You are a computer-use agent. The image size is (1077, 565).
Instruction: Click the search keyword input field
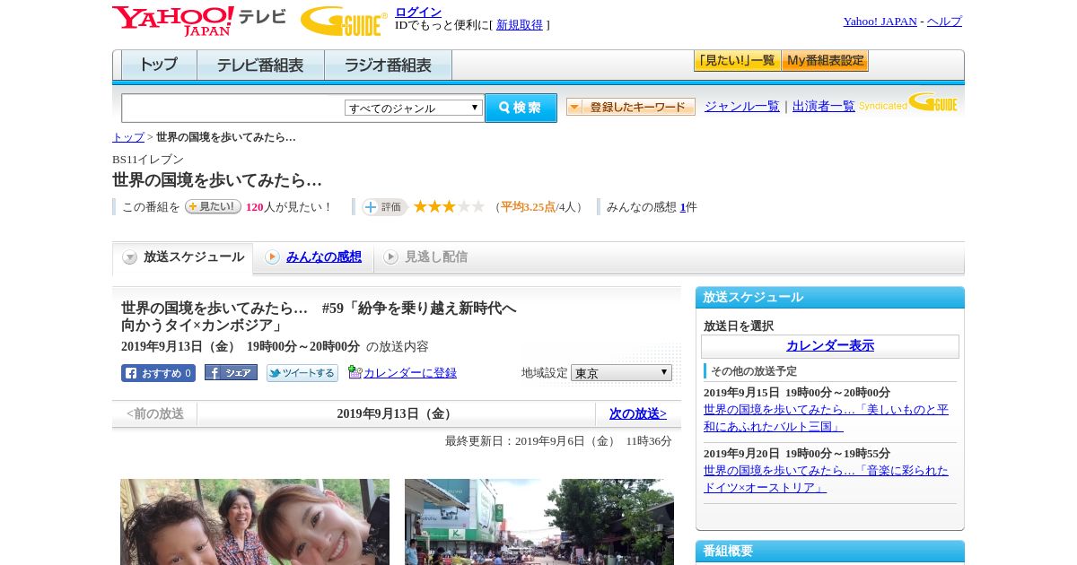tap(233, 108)
